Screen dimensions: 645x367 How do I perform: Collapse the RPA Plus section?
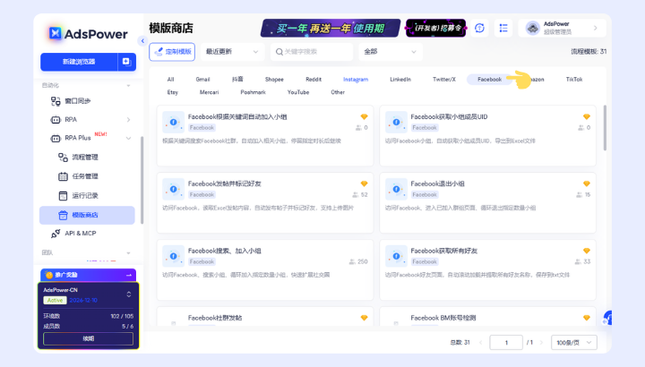point(128,138)
